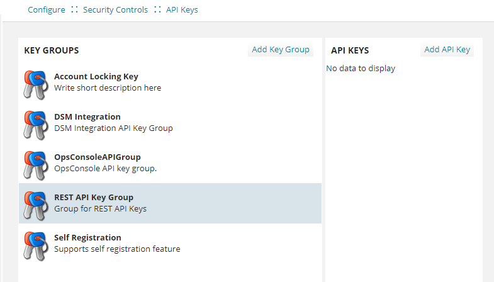The width and height of the screenshot is (494, 282).
Task: Select the DSM Integration group title
Action: (87, 117)
